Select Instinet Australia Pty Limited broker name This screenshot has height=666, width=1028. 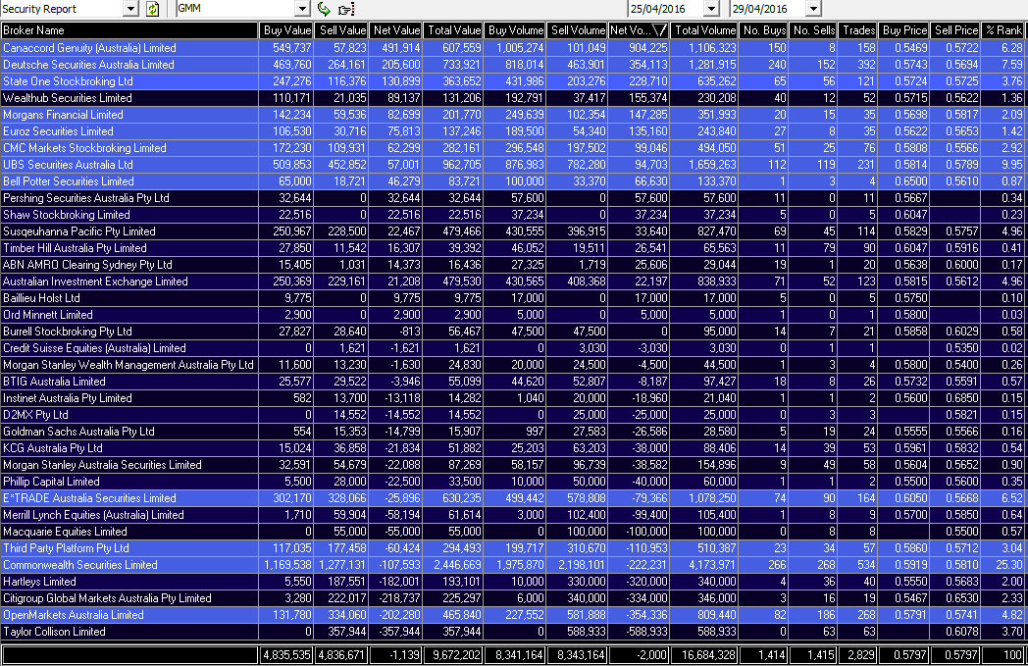[68, 398]
